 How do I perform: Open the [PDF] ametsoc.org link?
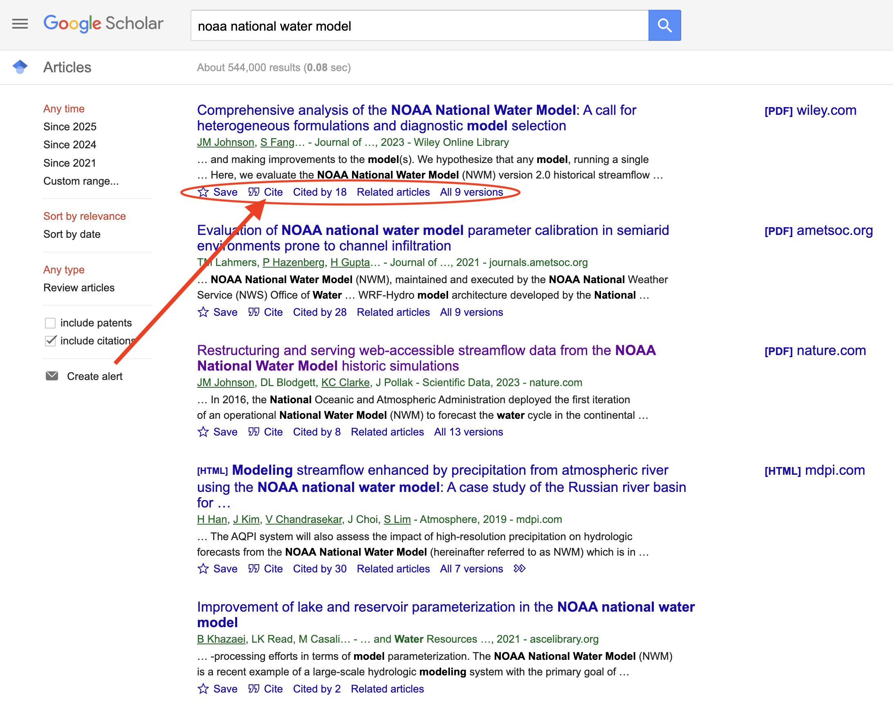click(x=819, y=230)
